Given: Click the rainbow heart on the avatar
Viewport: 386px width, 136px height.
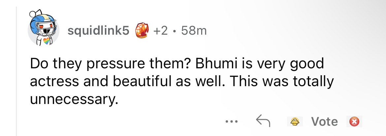Looking at the screenshot, I should [45, 42].
